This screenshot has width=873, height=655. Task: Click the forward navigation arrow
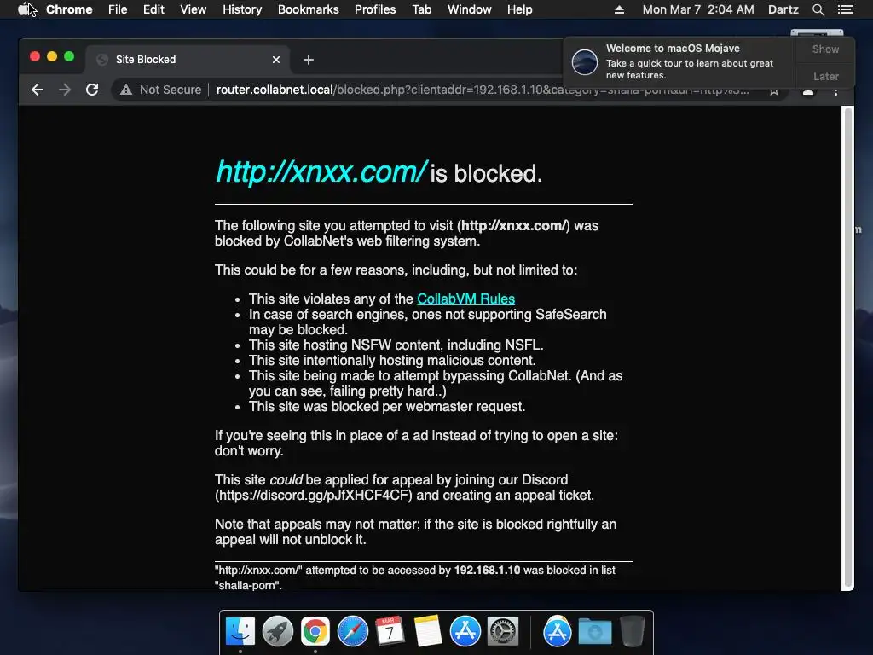click(x=65, y=90)
